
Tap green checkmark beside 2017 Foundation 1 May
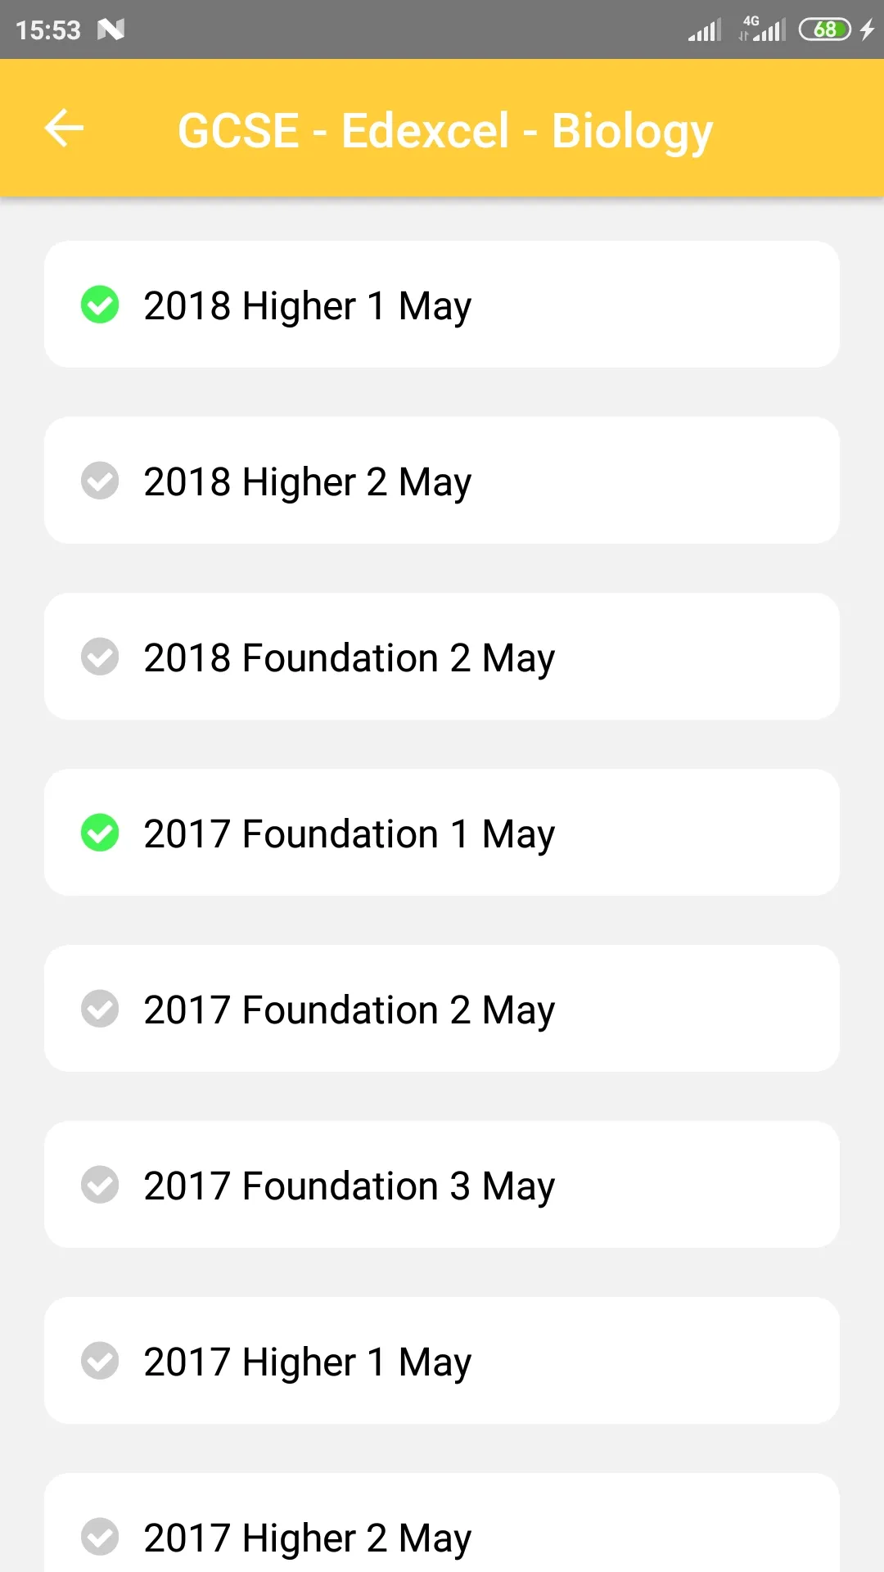(x=100, y=833)
